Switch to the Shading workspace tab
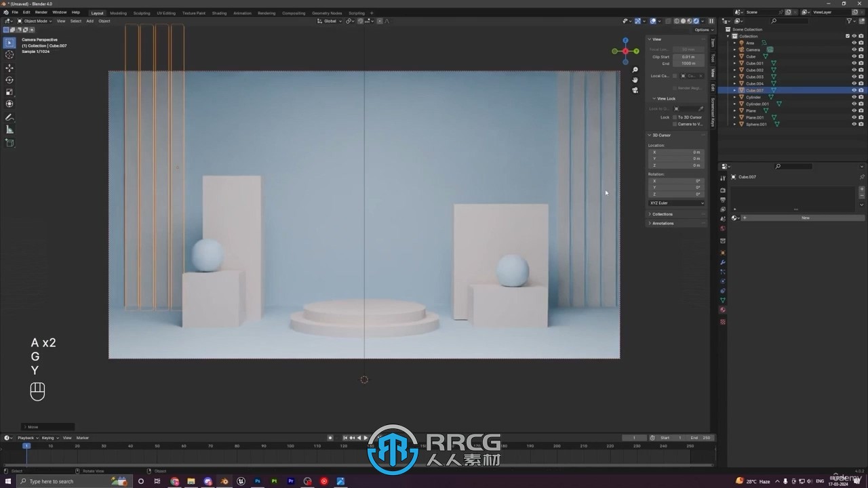This screenshot has width=868, height=488. 219,13
